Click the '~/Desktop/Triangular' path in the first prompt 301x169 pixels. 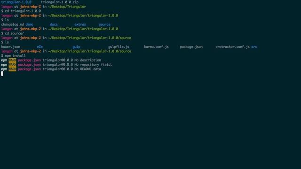point(67,7)
